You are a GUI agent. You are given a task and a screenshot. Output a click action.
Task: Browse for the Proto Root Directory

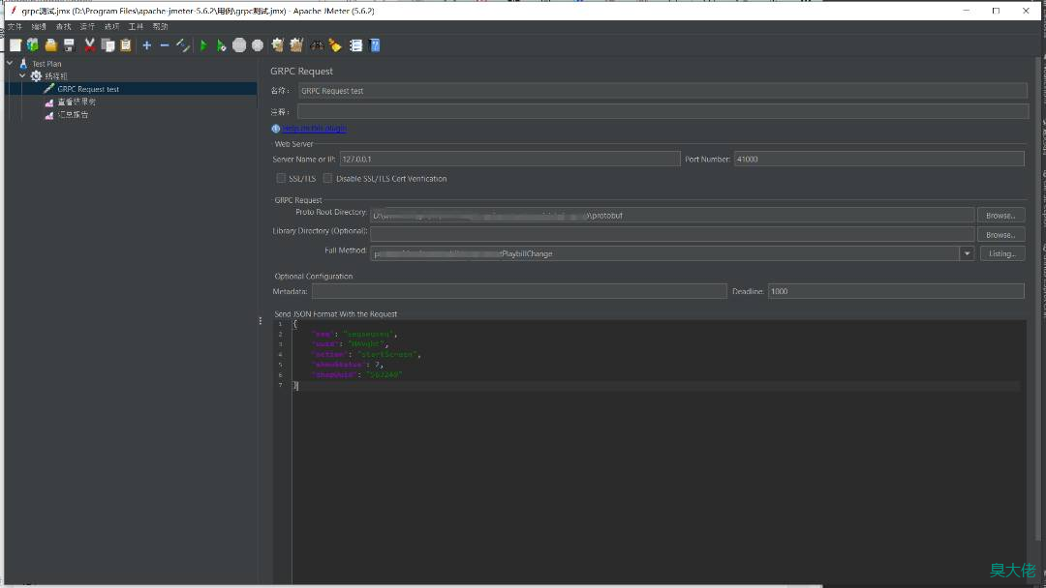click(x=1000, y=216)
